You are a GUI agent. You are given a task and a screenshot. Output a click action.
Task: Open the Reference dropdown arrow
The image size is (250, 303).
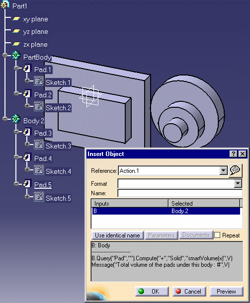click(x=223, y=171)
